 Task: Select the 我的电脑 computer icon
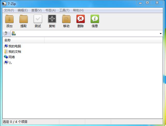(6, 46)
